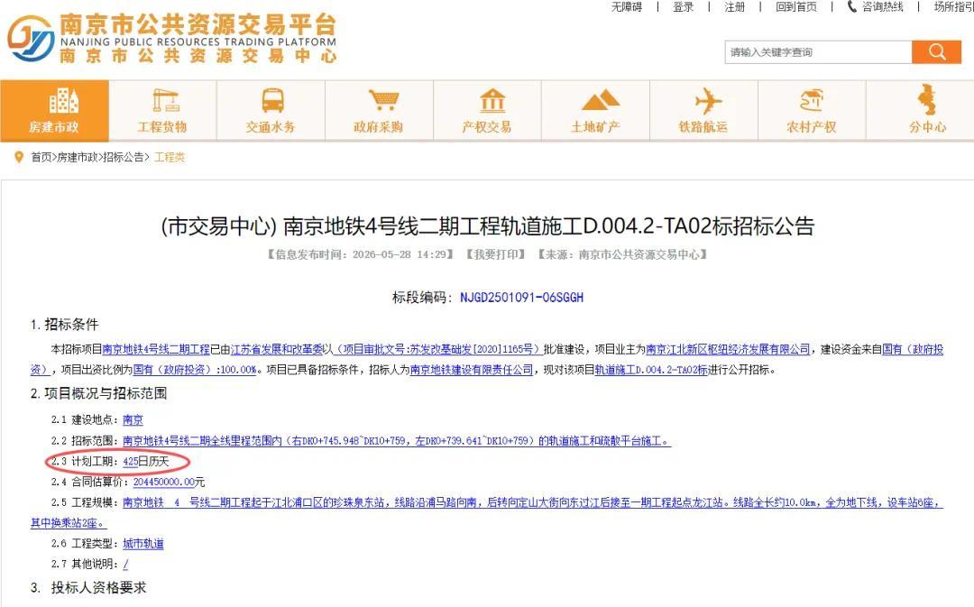
Task: Open the 房建市政 tab label
Action: point(54,127)
